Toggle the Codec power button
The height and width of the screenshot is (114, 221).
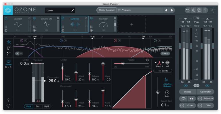(182, 105)
